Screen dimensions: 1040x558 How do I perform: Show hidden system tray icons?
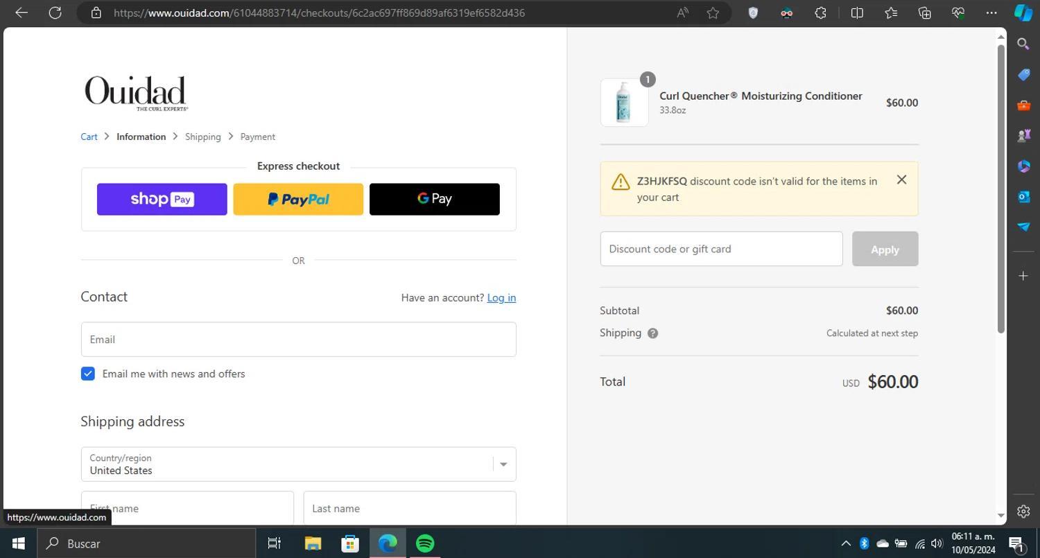pyautogui.click(x=846, y=543)
